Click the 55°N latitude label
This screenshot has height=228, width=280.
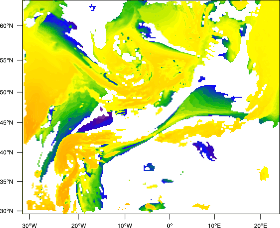7,60
